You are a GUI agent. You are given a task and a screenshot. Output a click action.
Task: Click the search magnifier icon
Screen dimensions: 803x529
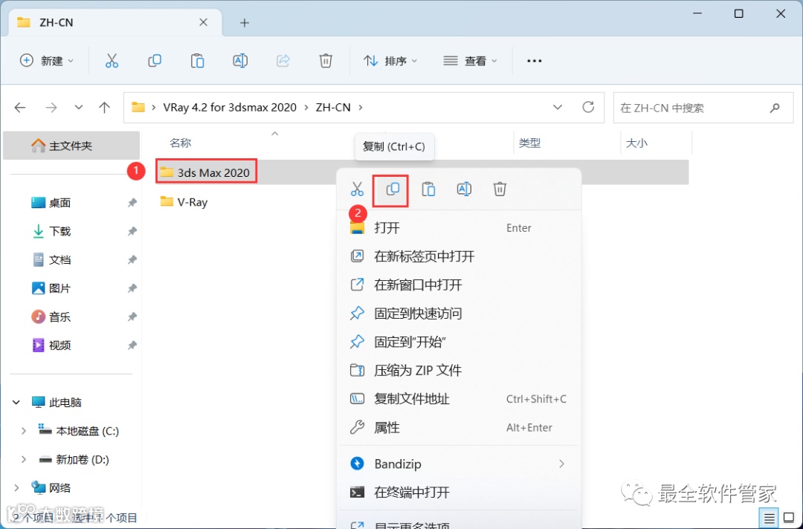775,108
